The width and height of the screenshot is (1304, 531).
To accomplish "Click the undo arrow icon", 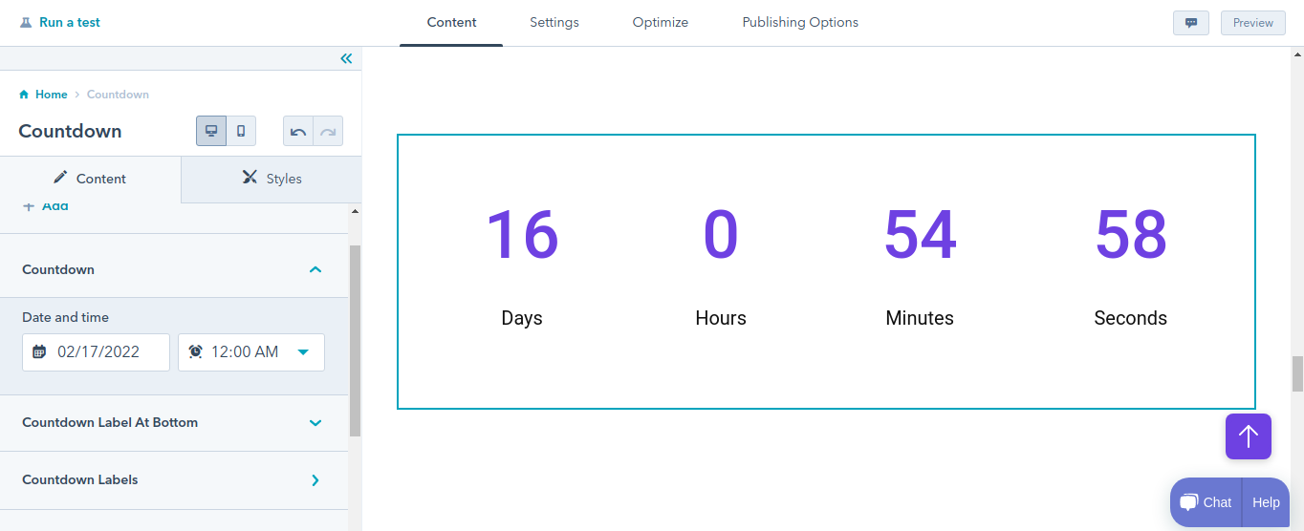I will (298, 132).
